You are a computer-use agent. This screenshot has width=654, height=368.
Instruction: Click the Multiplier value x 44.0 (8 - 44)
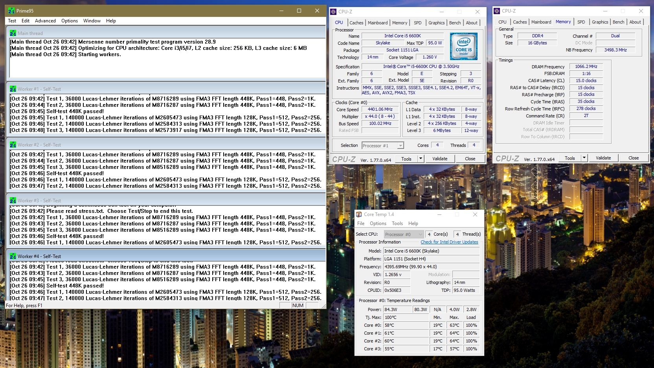(380, 116)
